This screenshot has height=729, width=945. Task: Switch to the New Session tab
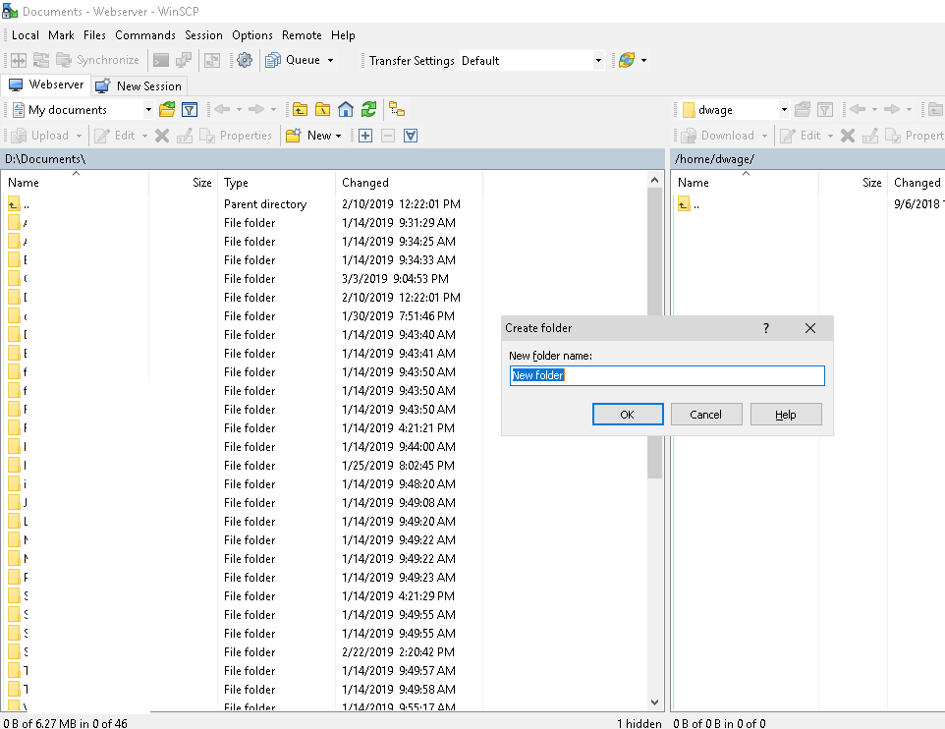[x=139, y=85]
